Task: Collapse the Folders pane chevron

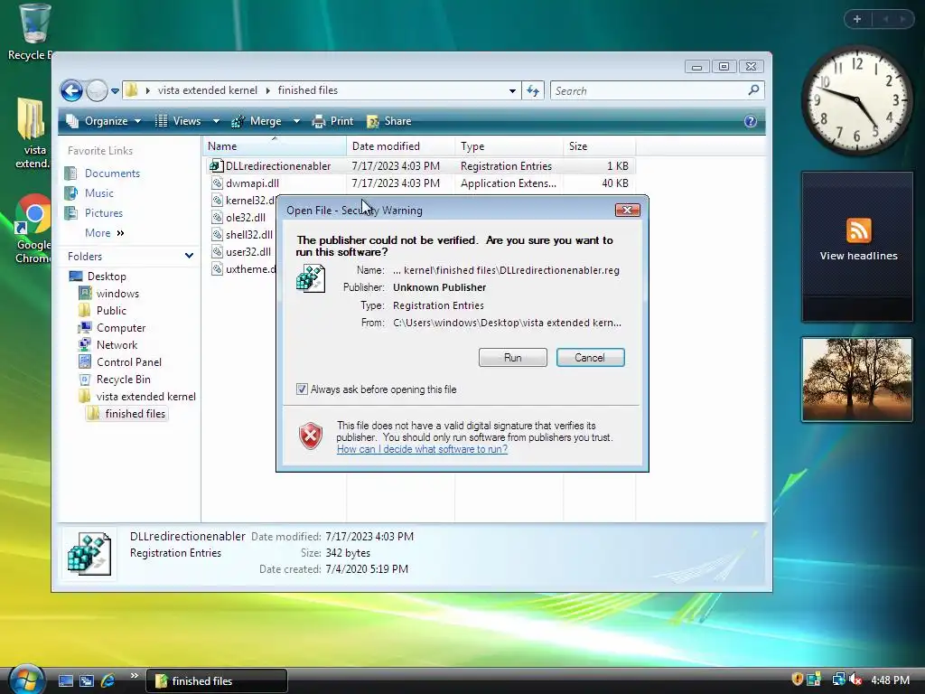Action: [x=189, y=256]
